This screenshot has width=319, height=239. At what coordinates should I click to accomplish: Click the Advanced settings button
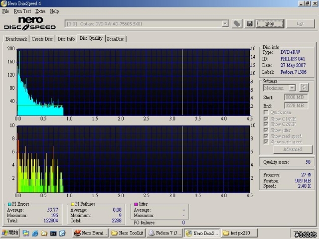pos(293,149)
